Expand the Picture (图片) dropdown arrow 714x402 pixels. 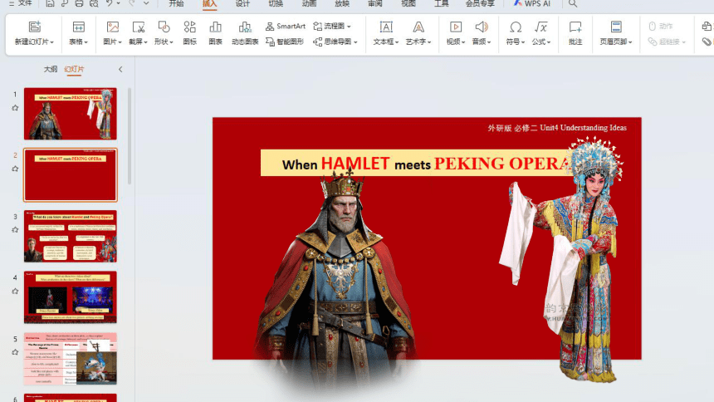(120, 42)
